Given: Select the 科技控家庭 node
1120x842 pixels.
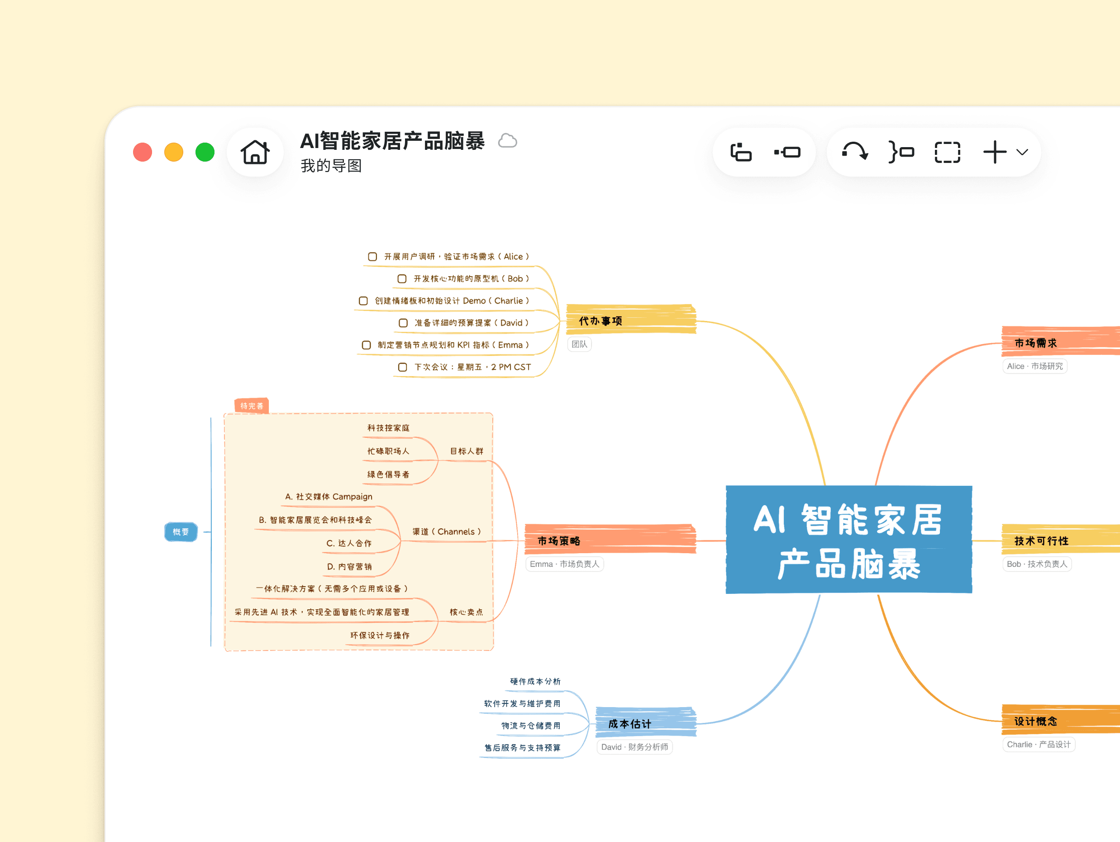Looking at the screenshot, I should [x=388, y=428].
